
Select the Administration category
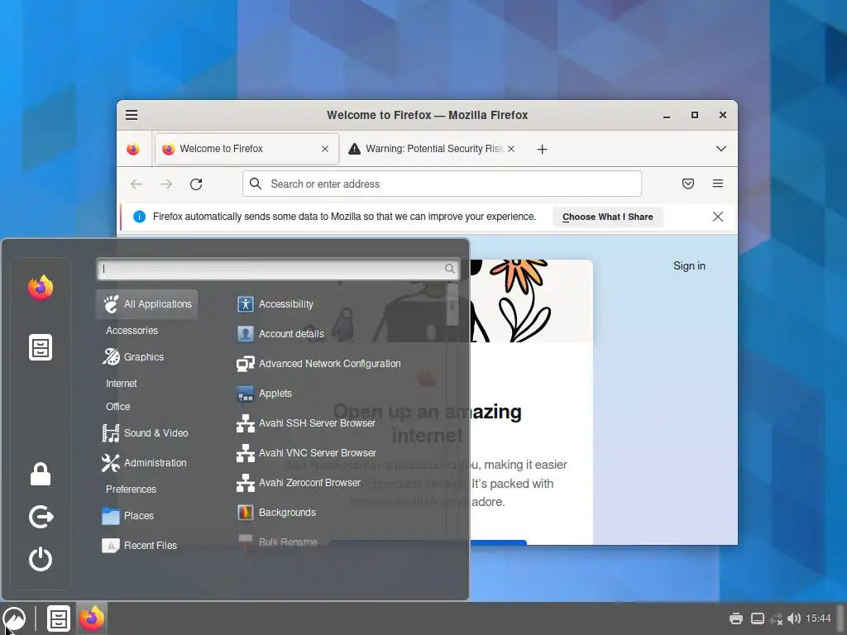coord(145,463)
